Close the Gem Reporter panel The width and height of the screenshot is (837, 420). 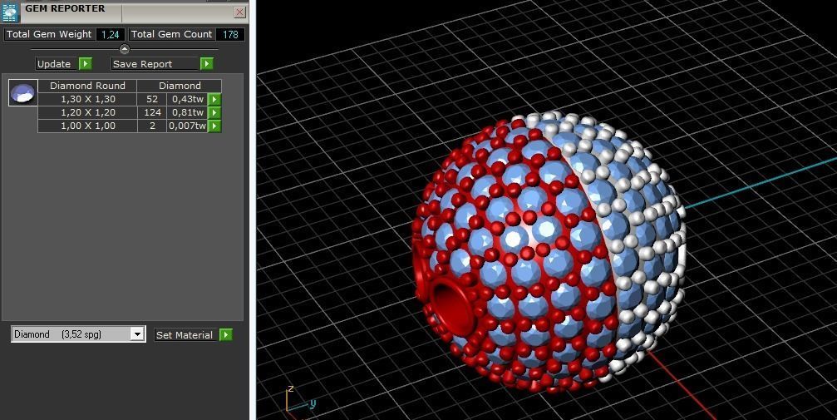(x=240, y=12)
